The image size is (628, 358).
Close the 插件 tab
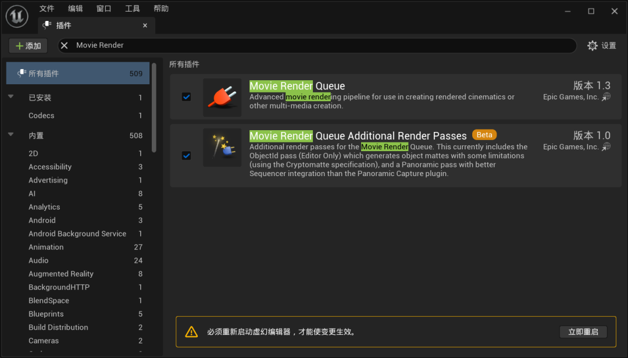[145, 26]
